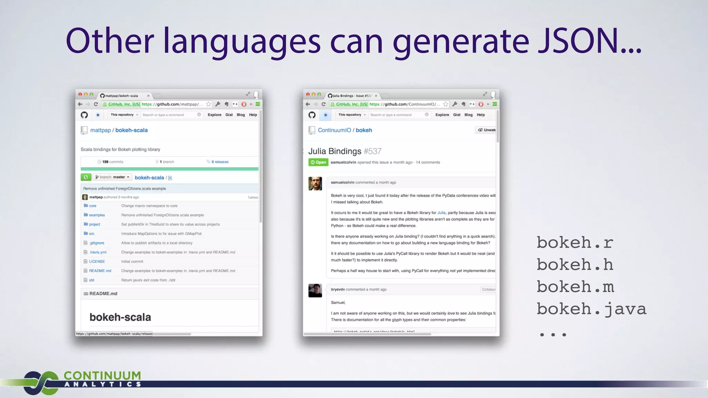
Task: Click the wrench extension icon in Julia Bindings window
Action: (455, 104)
